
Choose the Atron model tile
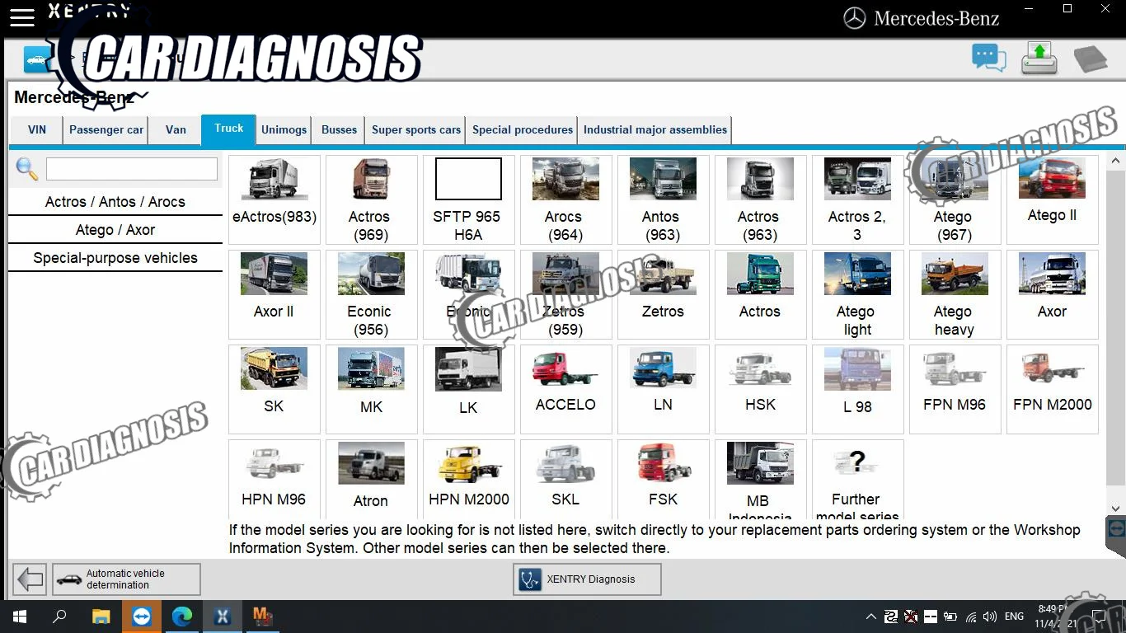pos(372,480)
